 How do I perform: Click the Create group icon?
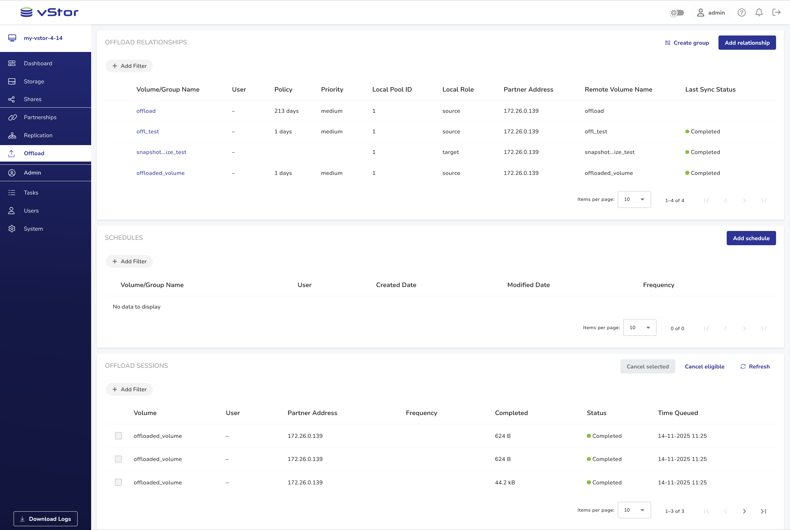click(x=668, y=43)
